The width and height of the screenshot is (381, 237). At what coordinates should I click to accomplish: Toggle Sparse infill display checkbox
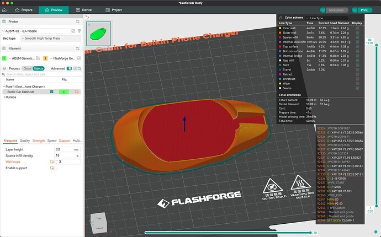[357, 37]
